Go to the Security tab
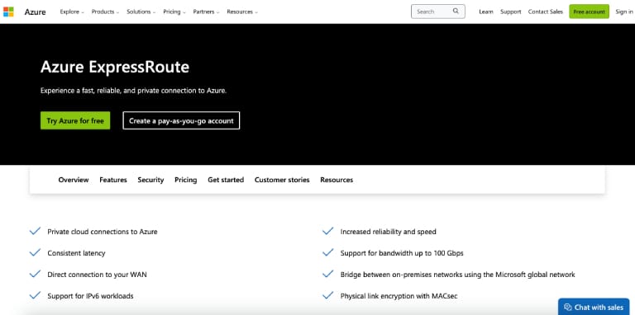This screenshot has width=635, height=315. (x=150, y=180)
